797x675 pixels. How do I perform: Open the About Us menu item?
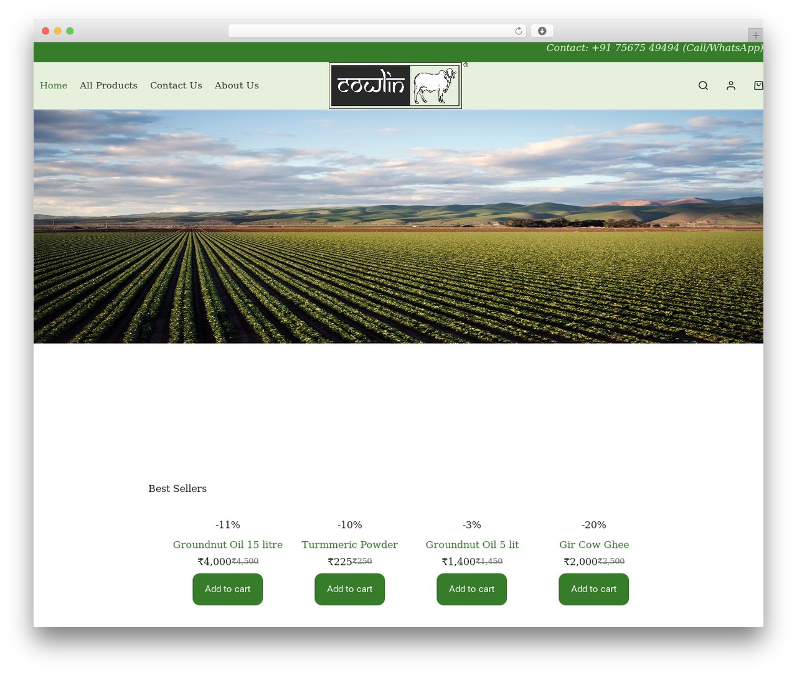(237, 85)
